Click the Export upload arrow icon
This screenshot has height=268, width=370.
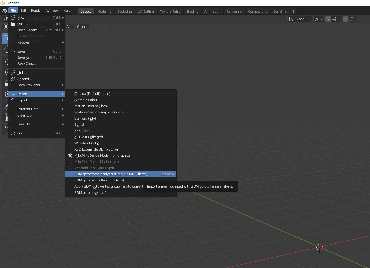(13, 100)
